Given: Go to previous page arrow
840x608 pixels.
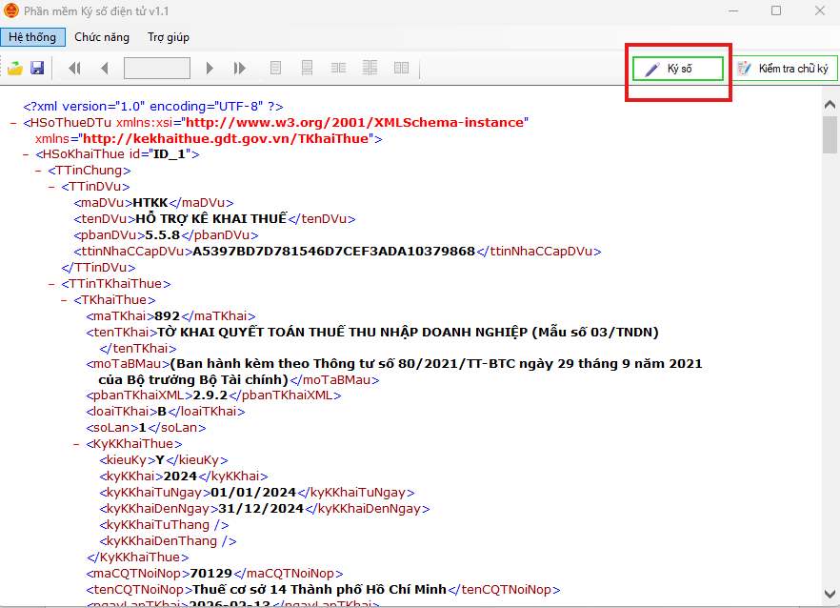Looking at the screenshot, I should click(x=104, y=69).
